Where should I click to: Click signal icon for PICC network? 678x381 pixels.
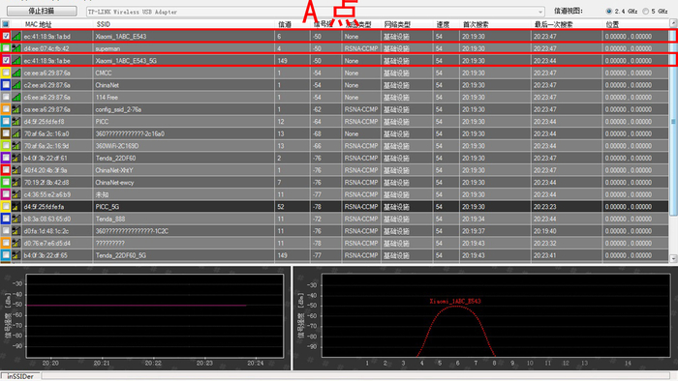click(x=16, y=121)
